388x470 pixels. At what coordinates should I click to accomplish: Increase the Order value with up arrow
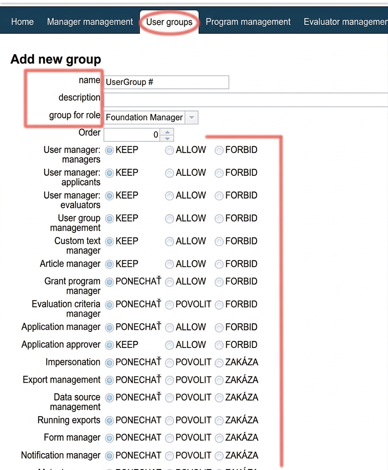click(167, 132)
